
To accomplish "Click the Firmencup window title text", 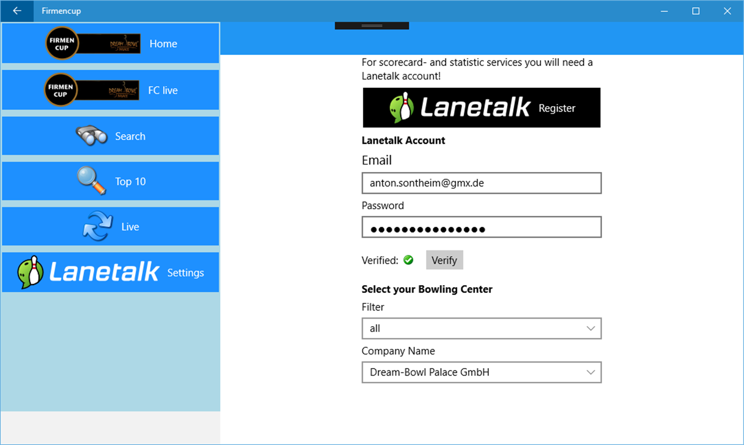I will click(61, 11).
